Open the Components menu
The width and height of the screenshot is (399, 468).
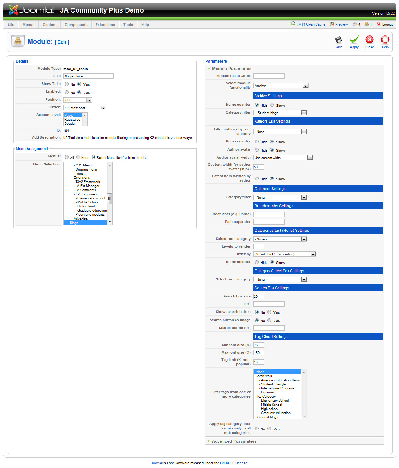(x=76, y=25)
